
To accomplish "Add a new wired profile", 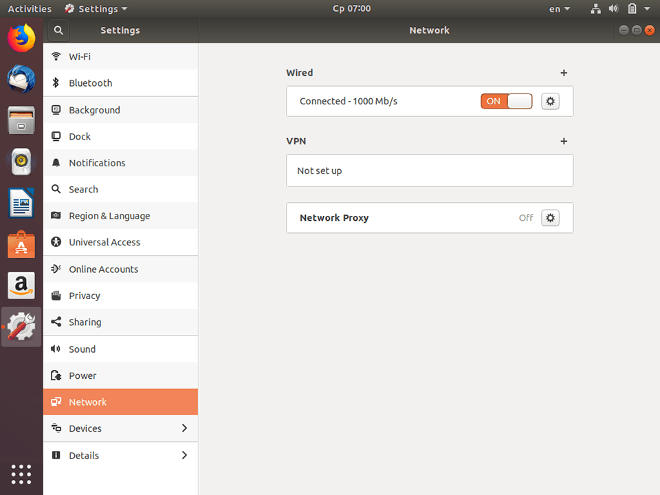I will [564, 73].
